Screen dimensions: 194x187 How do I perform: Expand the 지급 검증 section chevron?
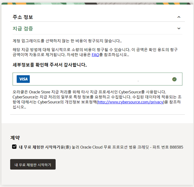(179, 29)
